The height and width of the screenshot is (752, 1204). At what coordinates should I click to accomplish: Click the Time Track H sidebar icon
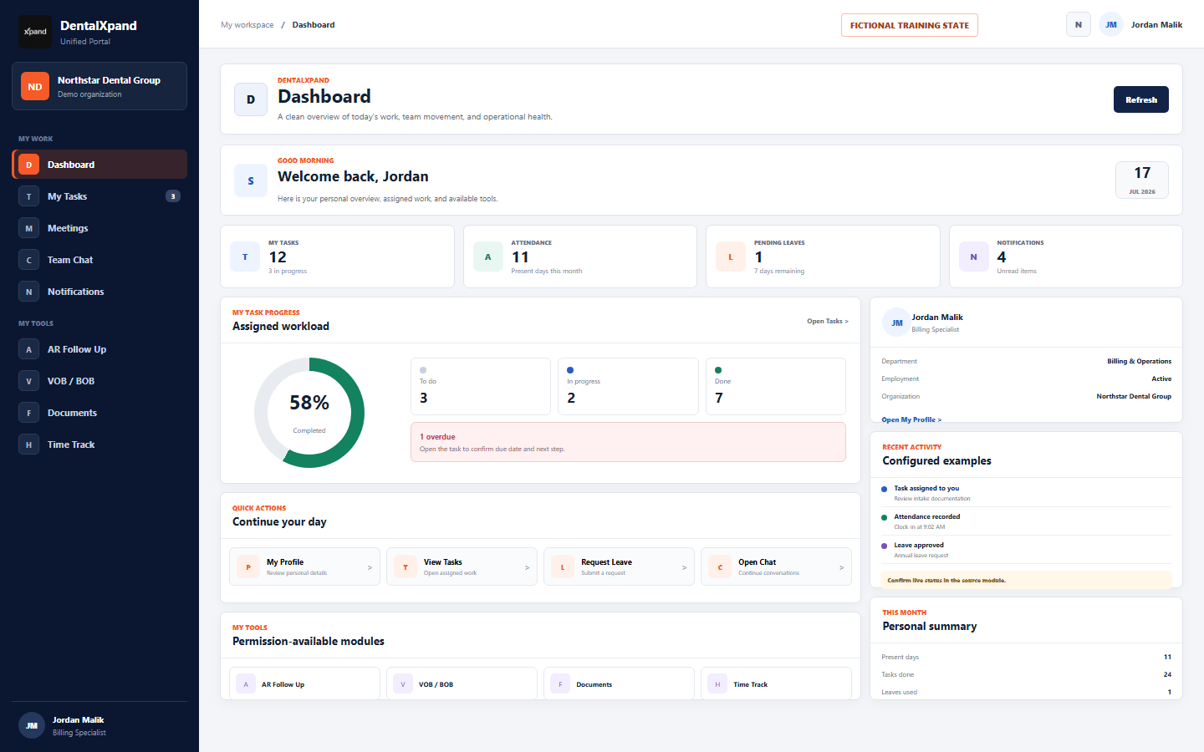[28, 445]
